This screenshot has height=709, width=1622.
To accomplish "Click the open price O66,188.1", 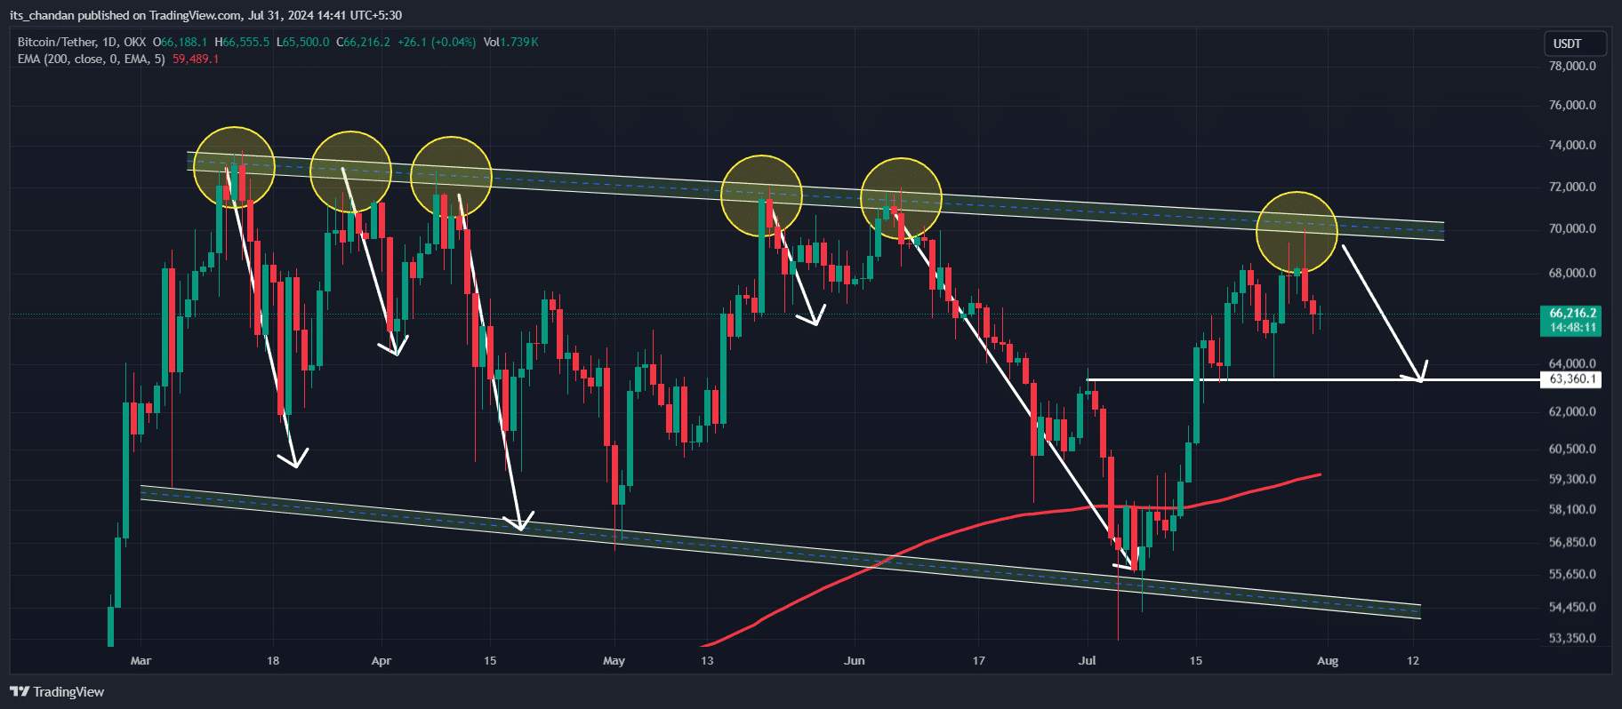I will [x=180, y=42].
